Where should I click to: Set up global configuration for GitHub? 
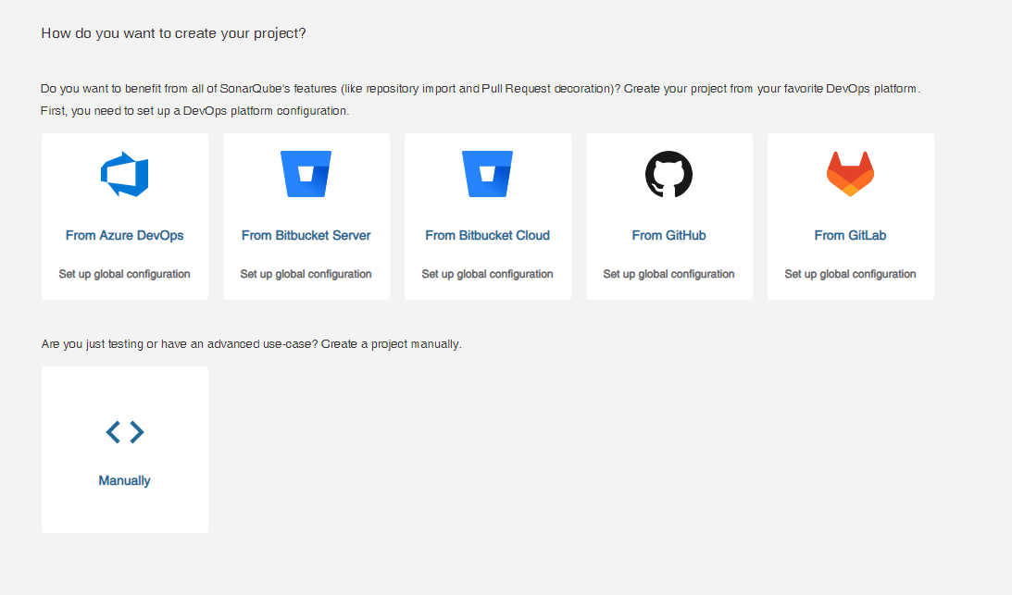pos(668,274)
